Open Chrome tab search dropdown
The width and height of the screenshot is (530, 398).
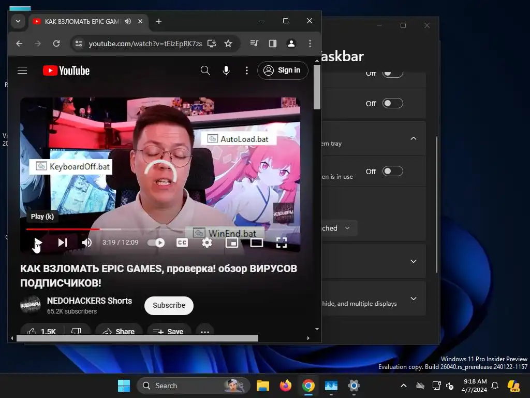(x=18, y=21)
